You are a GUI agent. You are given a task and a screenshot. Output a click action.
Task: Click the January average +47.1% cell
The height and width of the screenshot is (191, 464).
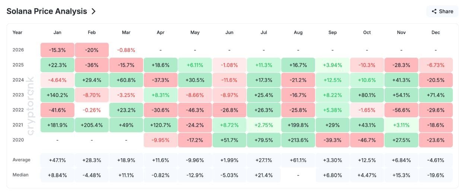pos(57,160)
